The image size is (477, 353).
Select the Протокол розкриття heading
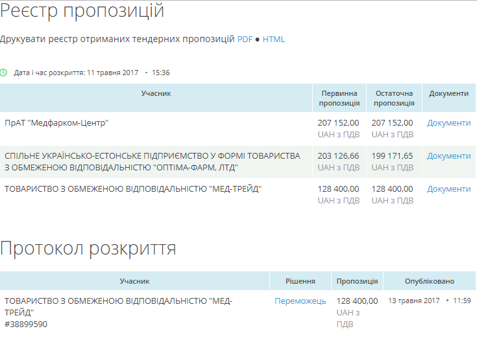click(x=88, y=249)
